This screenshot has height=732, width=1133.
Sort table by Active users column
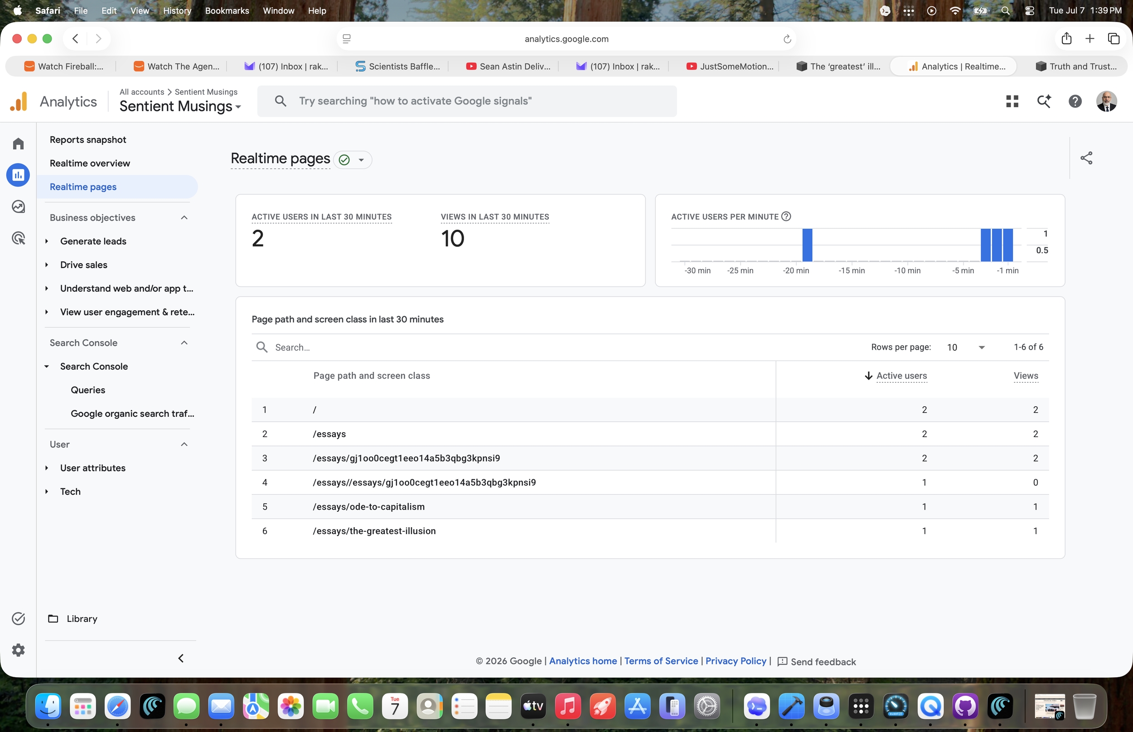[901, 376]
